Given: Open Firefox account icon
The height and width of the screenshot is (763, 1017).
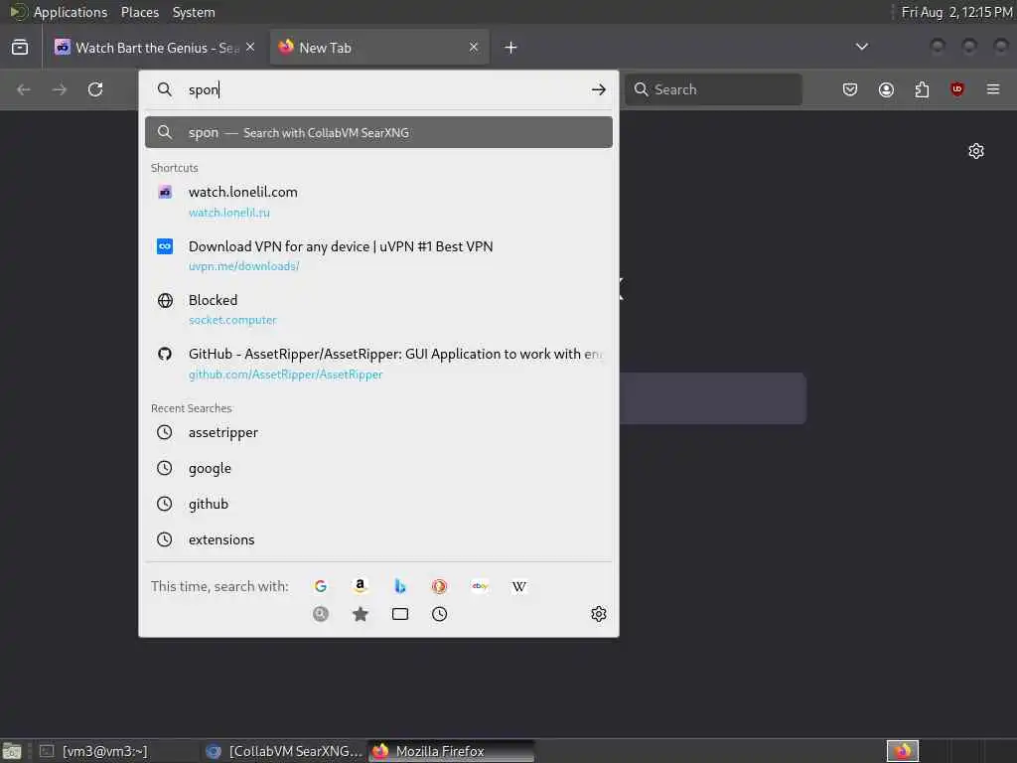Looking at the screenshot, I should [x=886, y=88].
